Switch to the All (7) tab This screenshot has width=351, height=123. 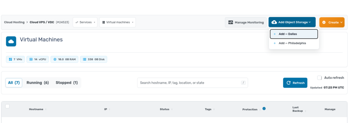click(14, 83)
